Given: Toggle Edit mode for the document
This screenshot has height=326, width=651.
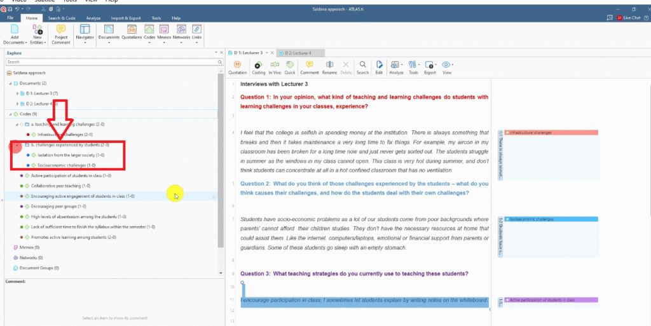Looking at the screenshot, I should (x=379, y=67).
